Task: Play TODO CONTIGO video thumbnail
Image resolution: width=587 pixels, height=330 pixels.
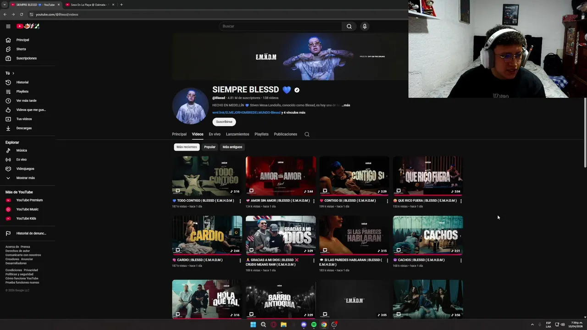Action: click(207, 176)
